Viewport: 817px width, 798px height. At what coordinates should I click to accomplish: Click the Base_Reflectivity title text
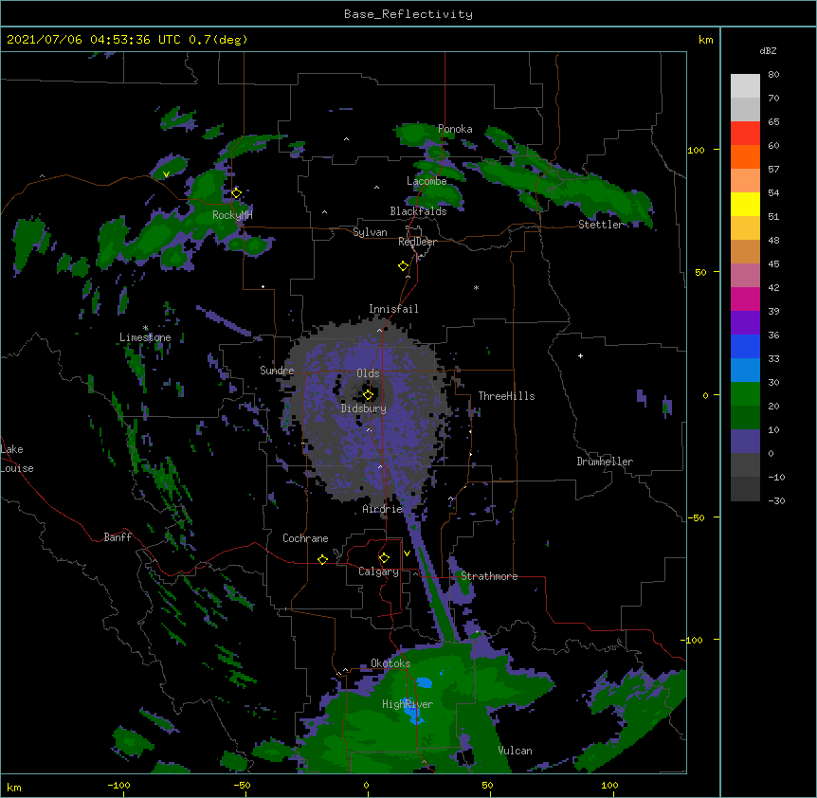pyautogui.click(x=408, y=14)
